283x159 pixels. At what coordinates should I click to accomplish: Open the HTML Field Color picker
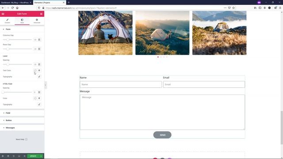click(x=35, y=98)
